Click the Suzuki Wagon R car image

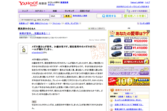point(117,40)
